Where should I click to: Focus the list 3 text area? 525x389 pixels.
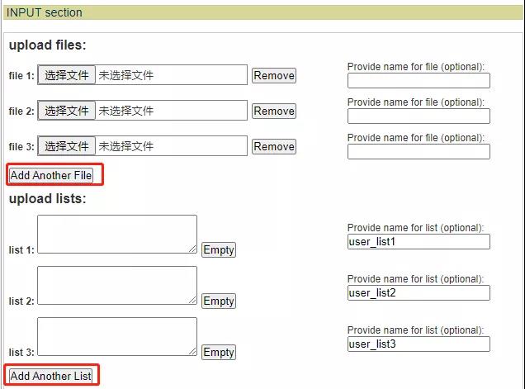click(x=117, y=336)
